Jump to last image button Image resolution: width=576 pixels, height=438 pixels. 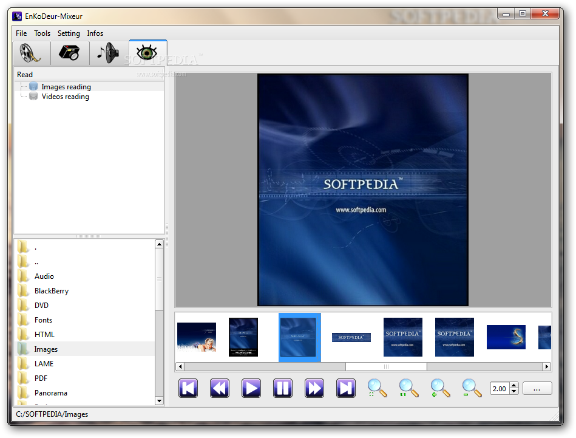point(346,388)
